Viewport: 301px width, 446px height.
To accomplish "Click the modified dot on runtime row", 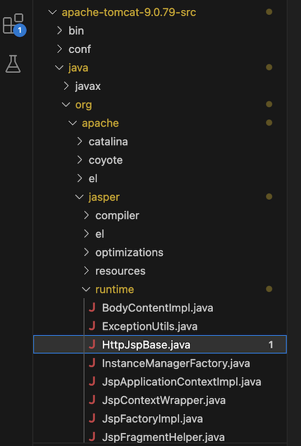I will coord(269,289).
